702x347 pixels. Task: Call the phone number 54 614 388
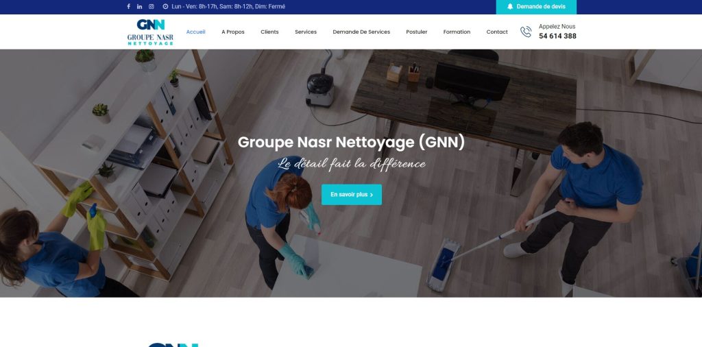point(557,36)
